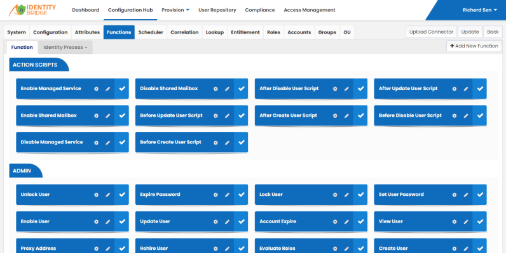Click Add New Function button
Image resolution: width=506 pixels, height=253 pixels.
pyautogui.click(x=474, y=46)
